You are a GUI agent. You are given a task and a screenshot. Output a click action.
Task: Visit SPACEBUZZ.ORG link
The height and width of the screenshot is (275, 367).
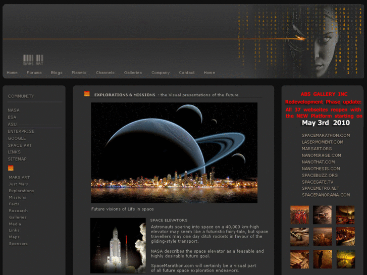click(320, 175)
